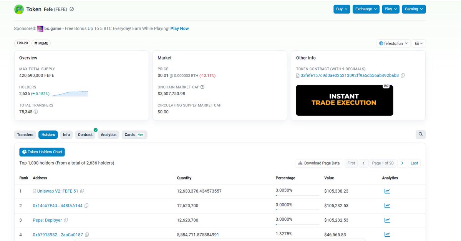
Task: Click Download Page Data button
Action: click(319, 163)
